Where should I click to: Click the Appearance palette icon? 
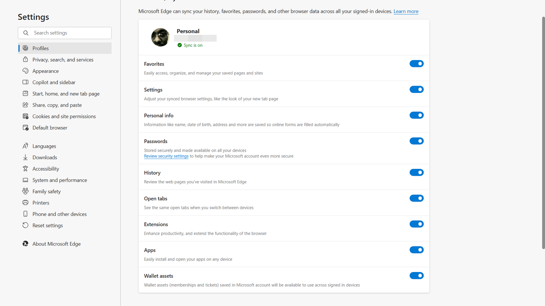coord(25,71)
